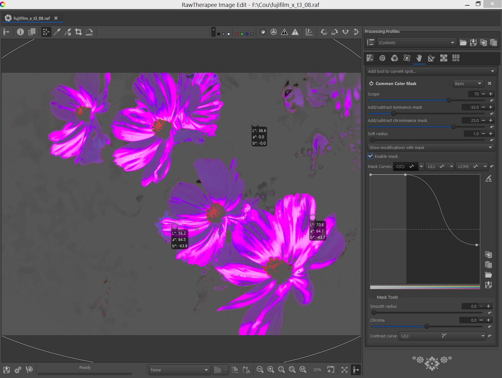The image size is (502, 378).
Task: Uncheck the Enable mask checkbox
Action: pyautogui.click(x=371, y=156)
